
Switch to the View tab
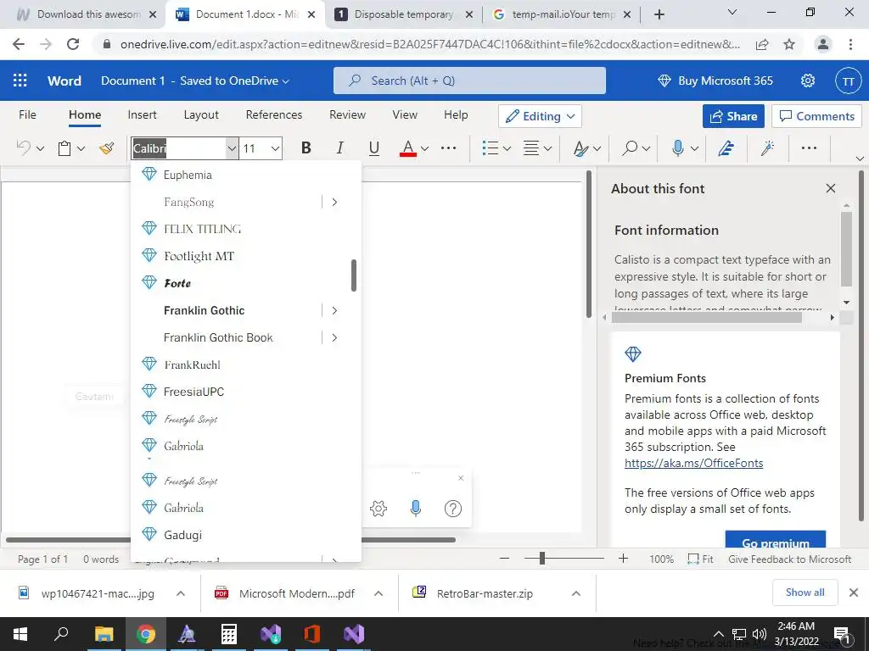tap(405, 115)
